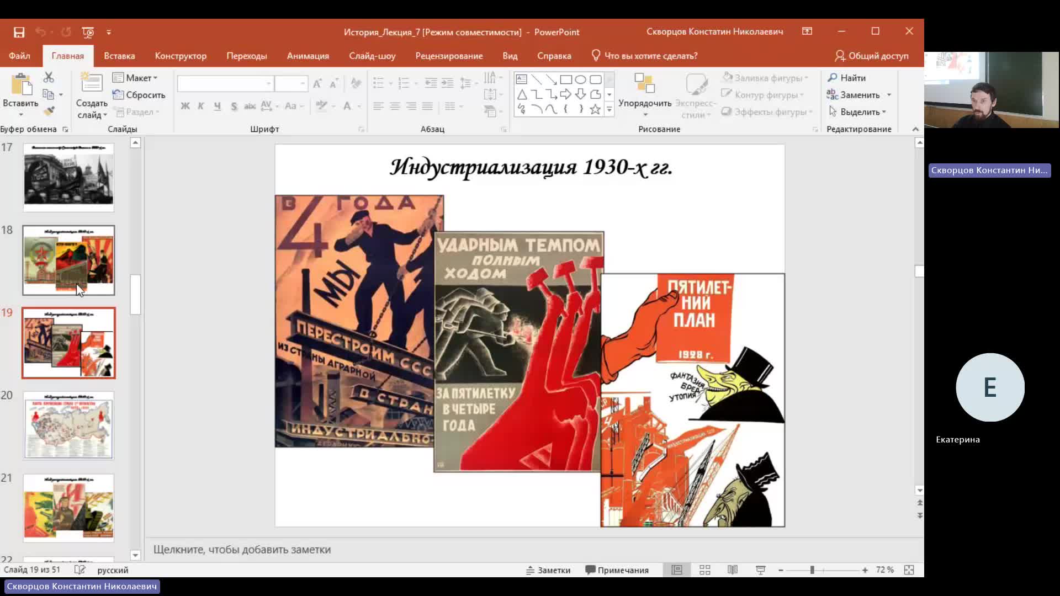Screen dimensions: 1060x596
Task: Click the zoom slider handle
Action: click(x=812, y=570)
